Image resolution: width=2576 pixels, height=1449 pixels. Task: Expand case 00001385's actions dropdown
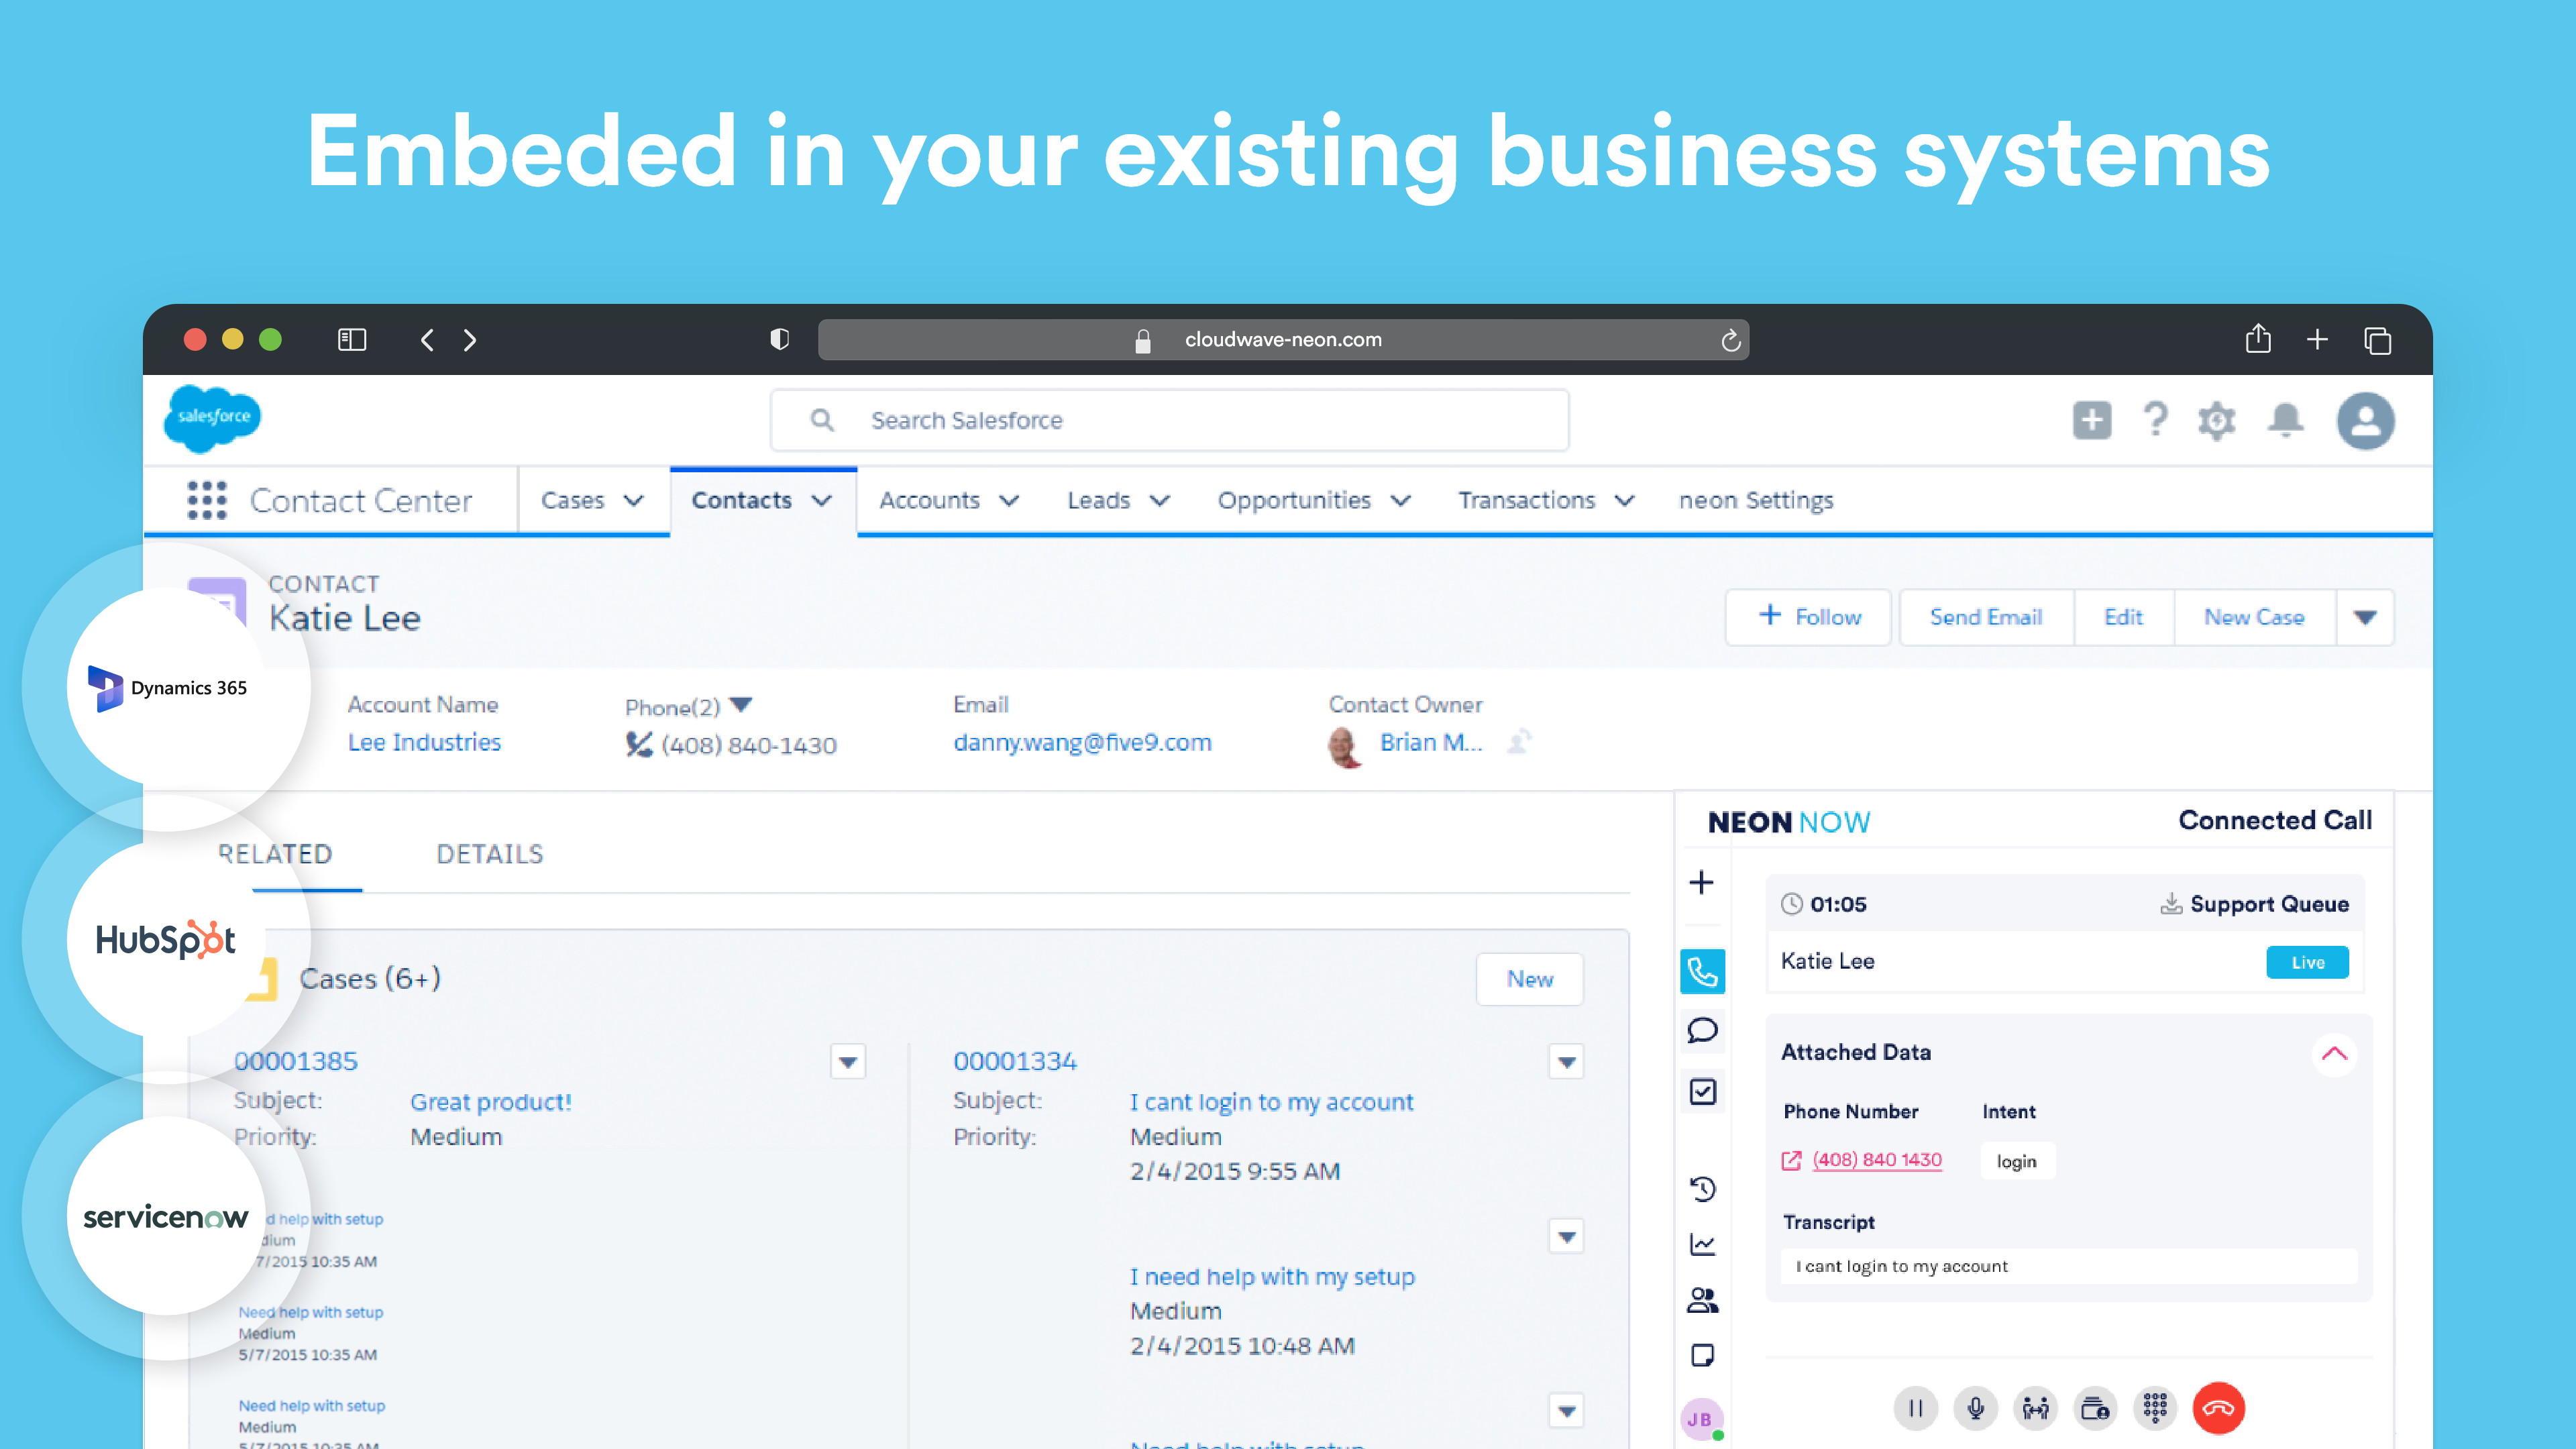[847, 1062]
